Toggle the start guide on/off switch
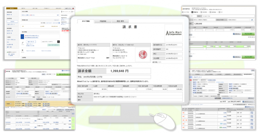260x133 pixels. [72, 12]
